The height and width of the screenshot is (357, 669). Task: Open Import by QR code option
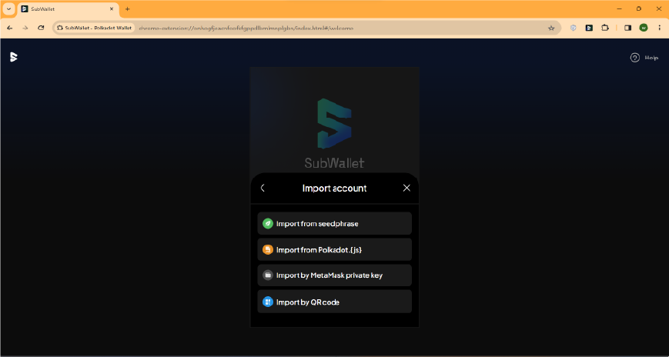(334, 302)
